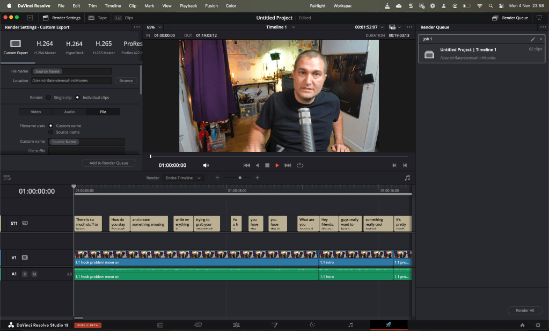Choose the H.264 Master preset

coord(45,47)
